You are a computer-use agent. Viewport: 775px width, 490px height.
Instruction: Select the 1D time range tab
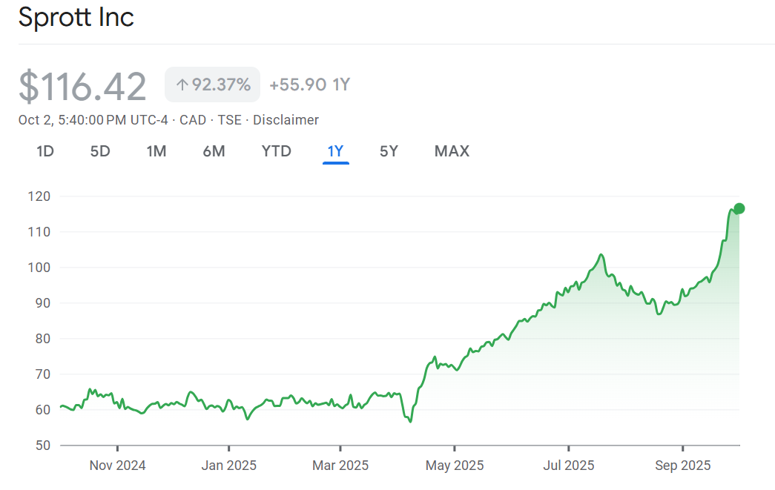(x=45, y=151)
